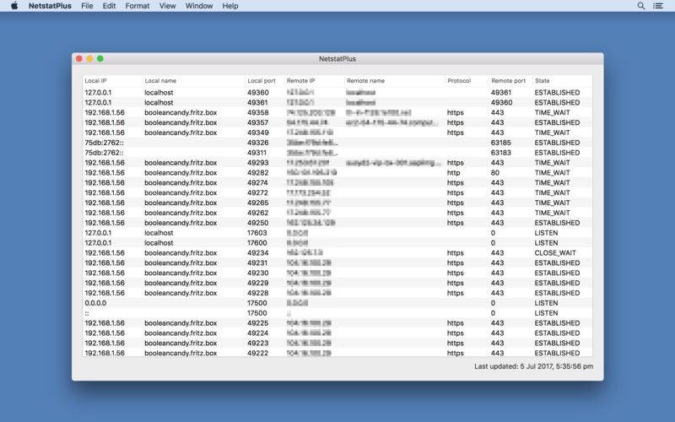This screenshot has height=422, width=675.
Task: Click remote port 63183 cell
Action: coord(501,153)
